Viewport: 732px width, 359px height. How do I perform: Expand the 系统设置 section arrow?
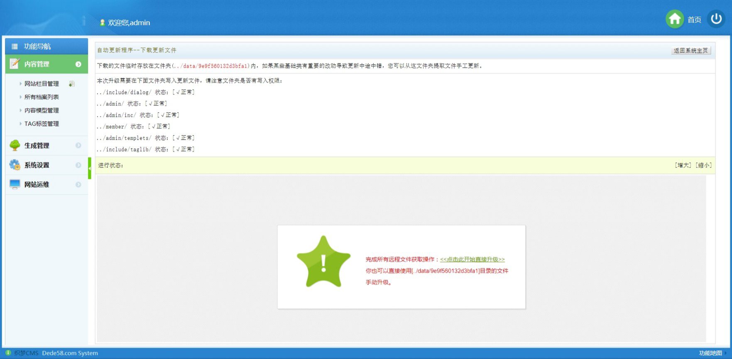78,165
